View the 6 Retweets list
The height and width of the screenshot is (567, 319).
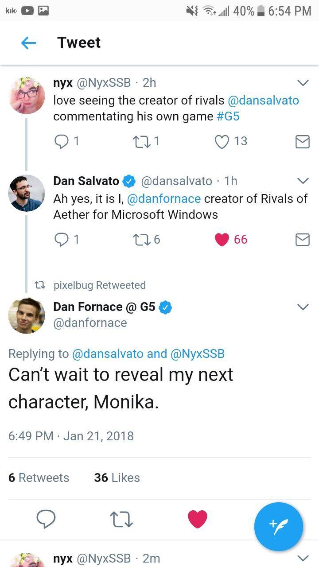39,478
